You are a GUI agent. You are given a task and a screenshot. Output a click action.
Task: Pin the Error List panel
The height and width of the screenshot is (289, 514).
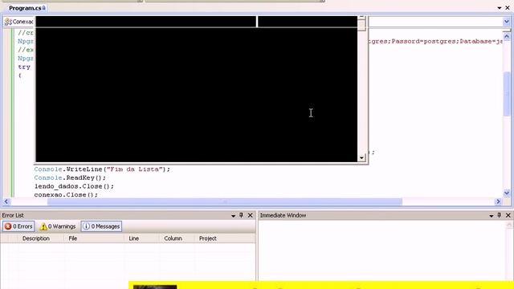pos(241,215)
